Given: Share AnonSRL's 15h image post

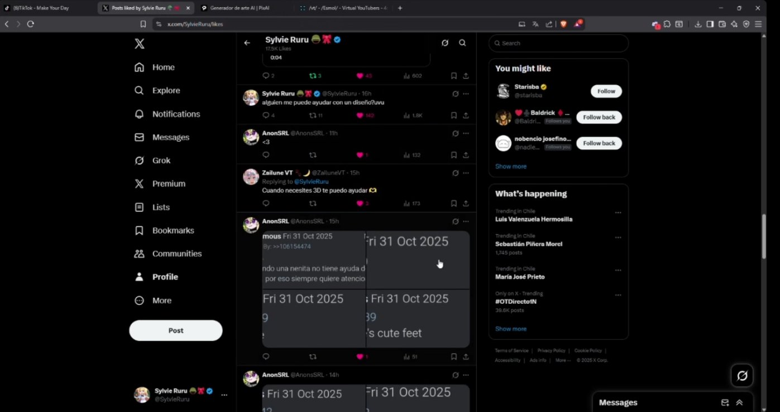Looking at the screenshot, I should click(466, 357).
